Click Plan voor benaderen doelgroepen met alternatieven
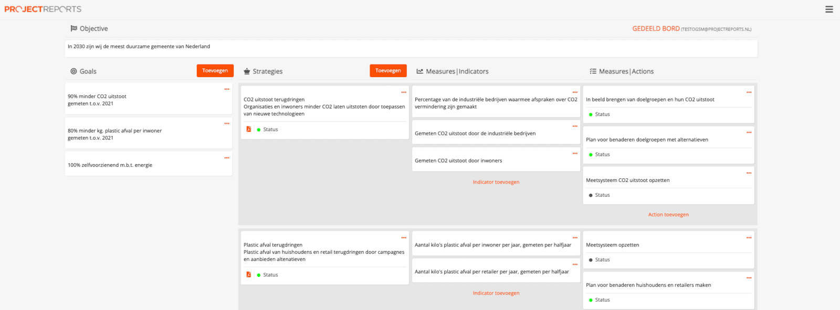Viewport: 840px width, 310px height. [647, 140]
